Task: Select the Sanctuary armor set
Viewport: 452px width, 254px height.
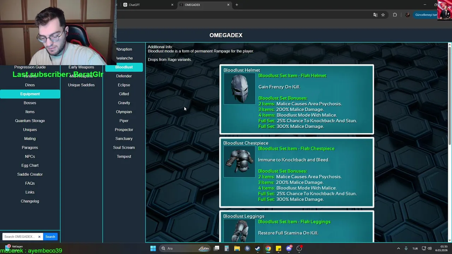Action: click(124, 139)
